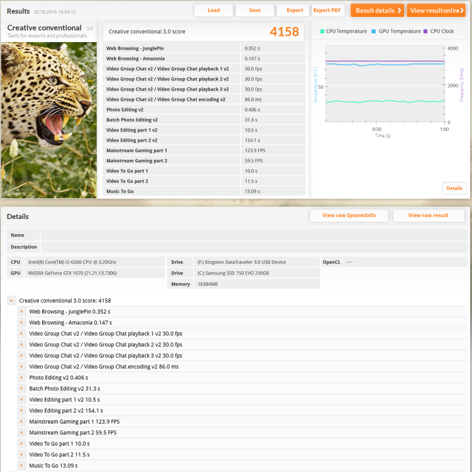Click the 86.0 ms encoding value
The image size is (472, 472).
[x=253, y=99]
